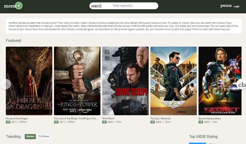Click The Lord of the Rings title link
The image size is (246, 144).
coord(76,119)
